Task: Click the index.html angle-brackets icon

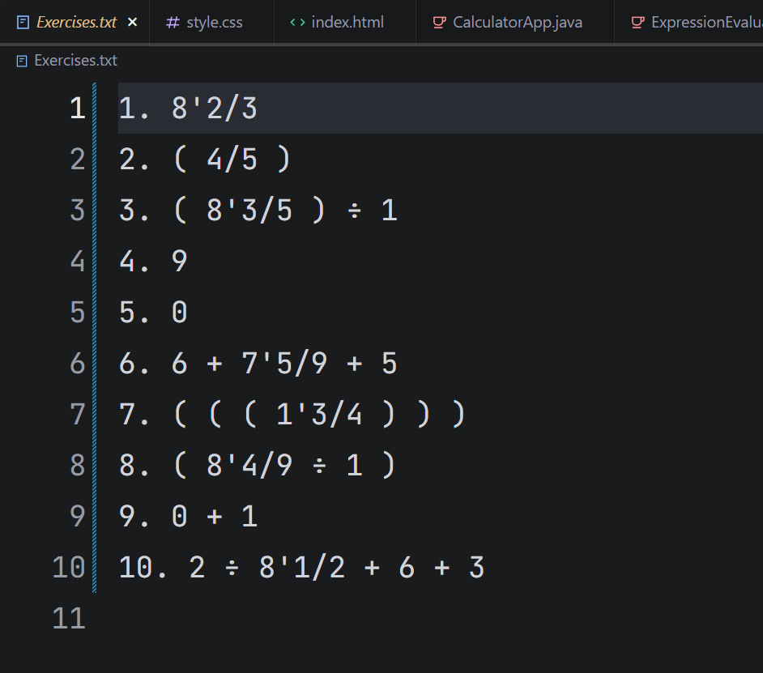Action: [x=297, y=23]
